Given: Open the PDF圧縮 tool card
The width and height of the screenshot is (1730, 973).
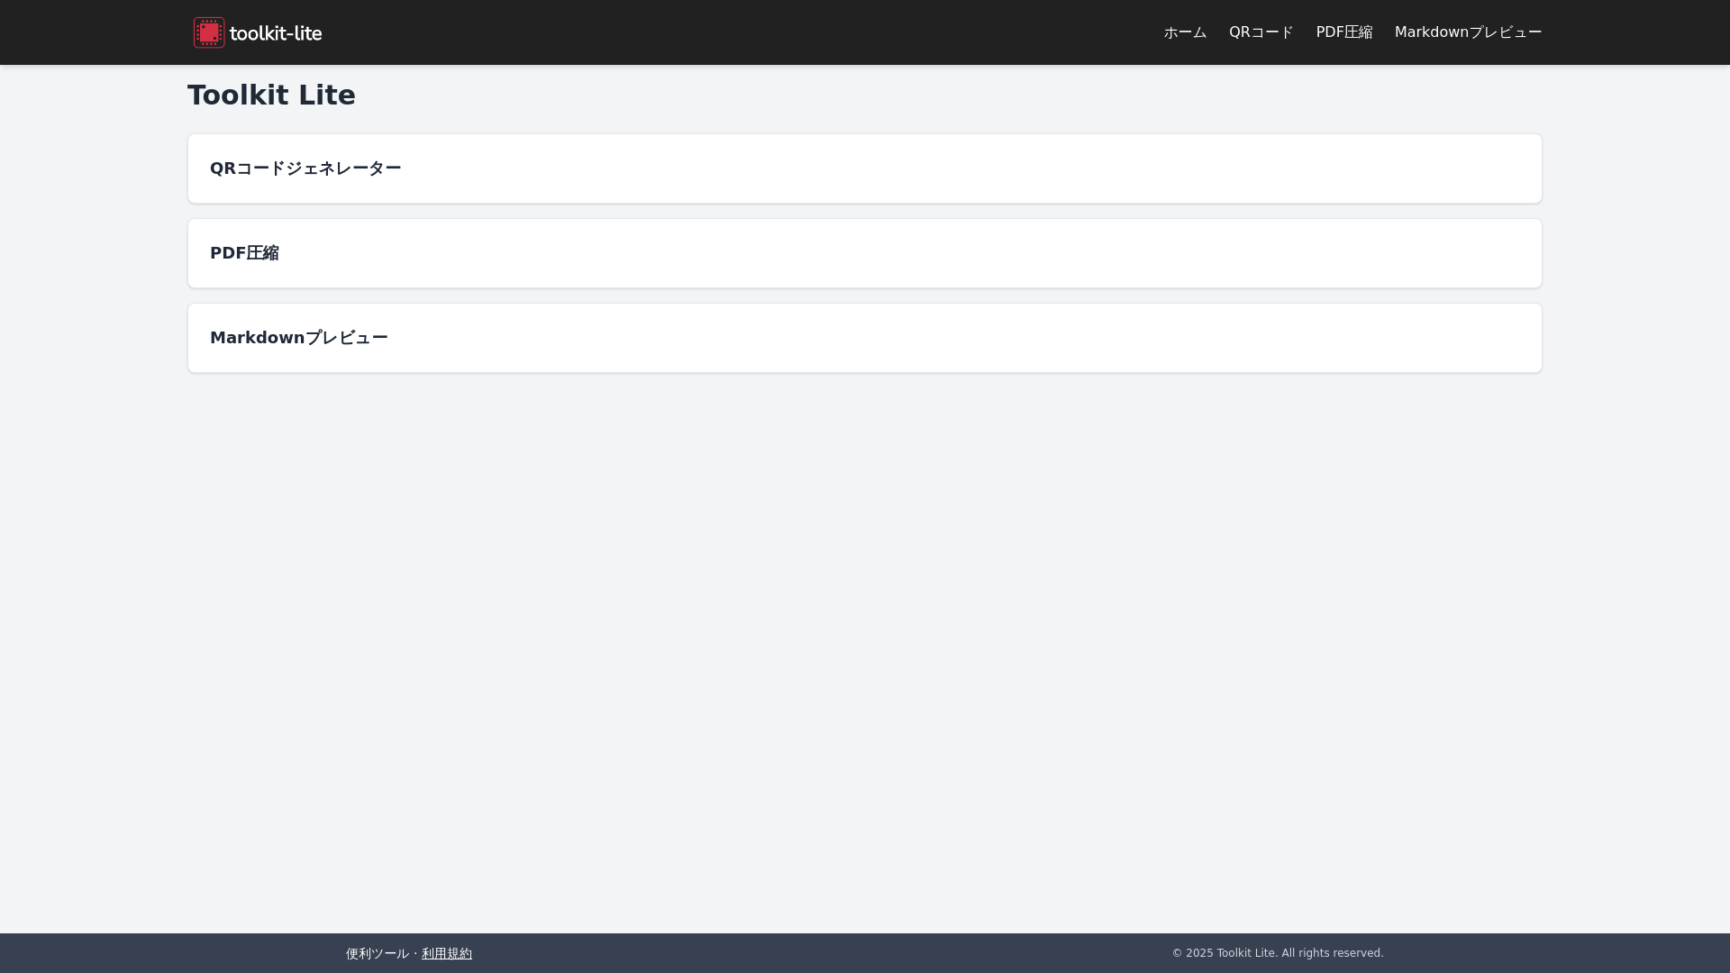Looking at the screenshot, I should [865, 253].
